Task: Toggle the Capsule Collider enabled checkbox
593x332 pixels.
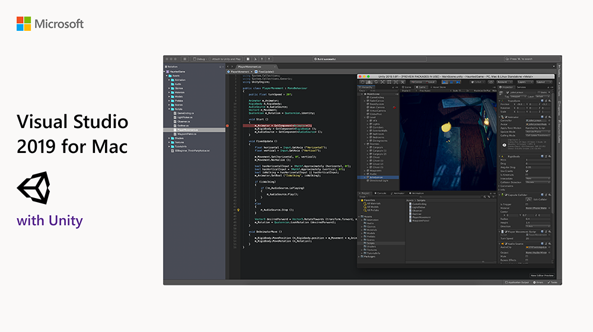Action: [506, 194]
